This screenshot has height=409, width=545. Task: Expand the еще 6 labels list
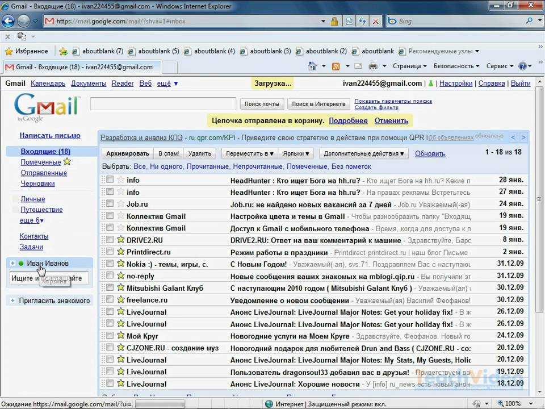click(x=32, y=220)
